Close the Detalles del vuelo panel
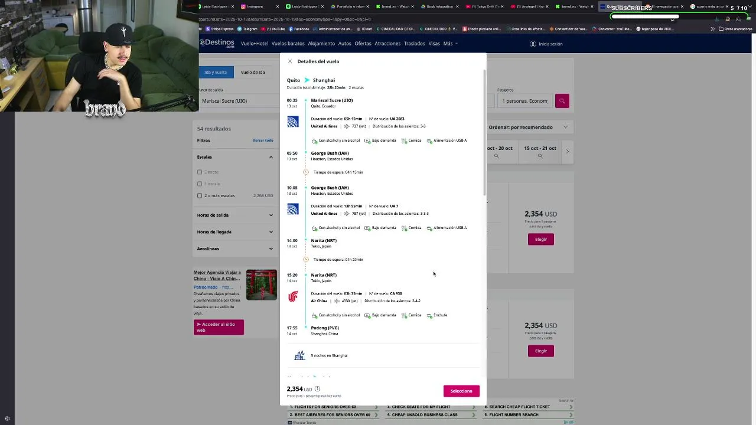This screenshot has width=756, height=425. (x=290, y=61)
